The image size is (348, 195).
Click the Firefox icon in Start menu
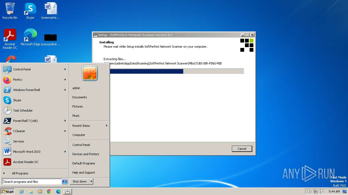7,80
